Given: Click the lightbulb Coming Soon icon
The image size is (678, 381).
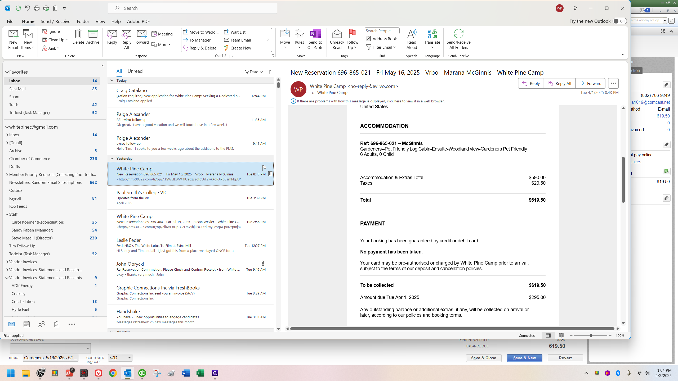Looking at the screenshot, I should [575, 8].
